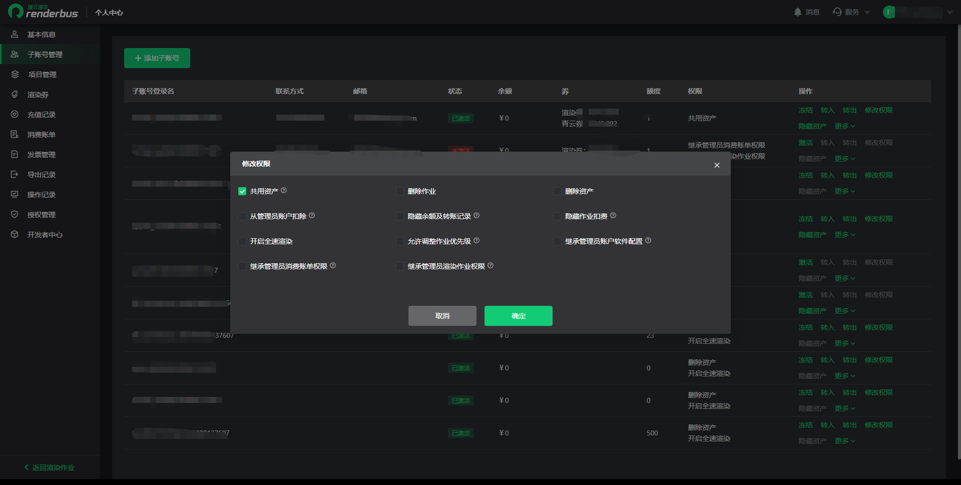Click the 项目管理 layers icon
Viewport: 961px width, 485px height.
pos(15,74)
